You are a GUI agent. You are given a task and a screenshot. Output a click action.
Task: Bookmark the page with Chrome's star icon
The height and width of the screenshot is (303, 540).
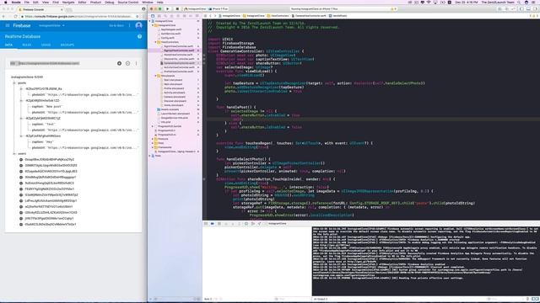[137, 16]
